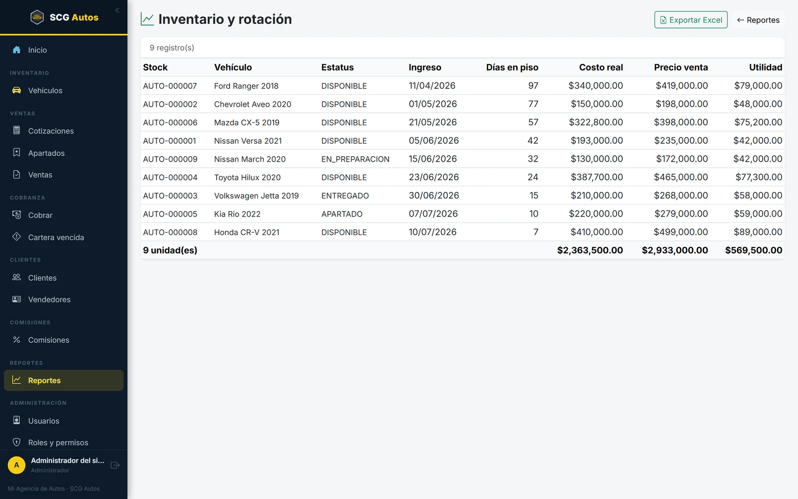Click the SCG Autos logo icon
The image size is (798, 499).
point(37,17)
